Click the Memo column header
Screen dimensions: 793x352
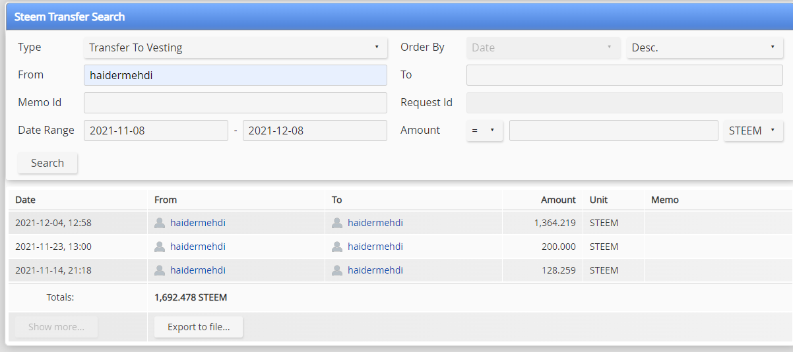coord(665,200)
